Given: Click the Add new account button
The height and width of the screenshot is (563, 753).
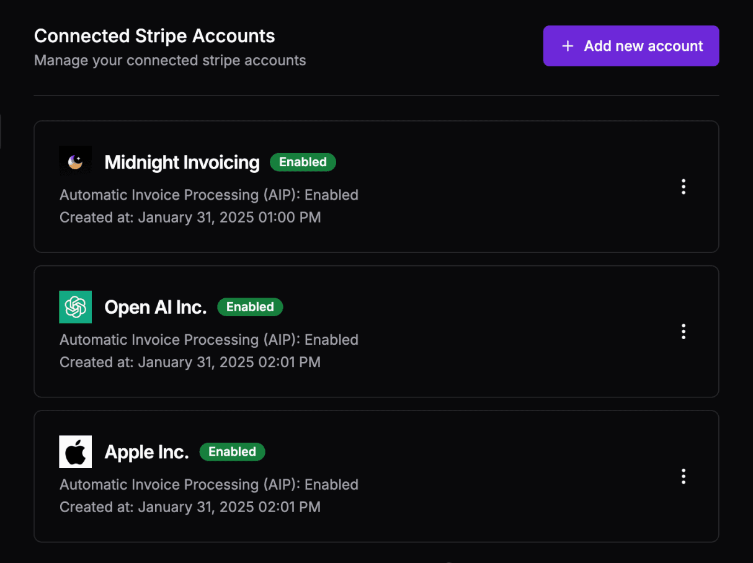Looking at the screenshot, I should coord(631,46).
